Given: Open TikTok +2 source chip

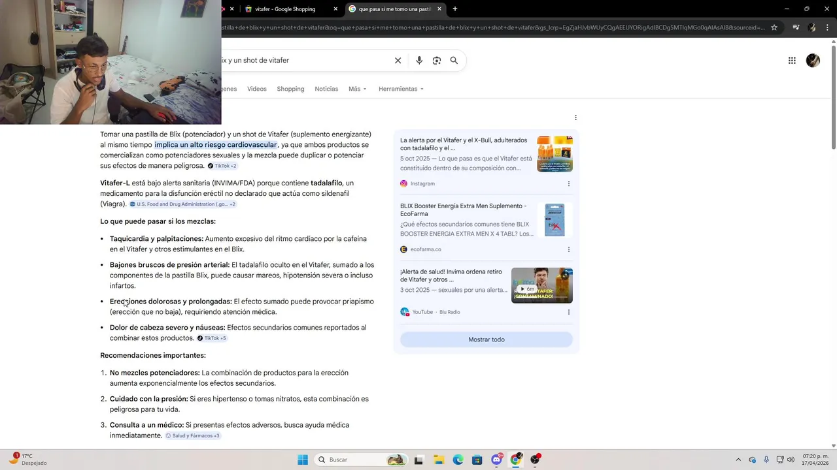Looking at the screenshot, I should coord(222,166).
